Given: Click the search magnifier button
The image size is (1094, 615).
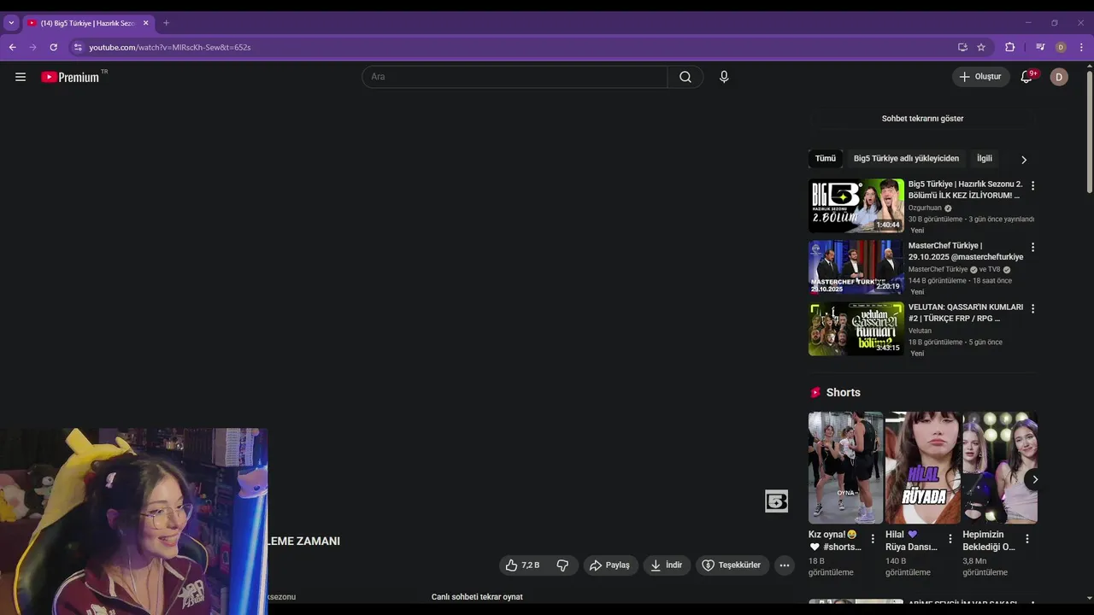Looking at the screenshot, I should (x=685, y=77).
